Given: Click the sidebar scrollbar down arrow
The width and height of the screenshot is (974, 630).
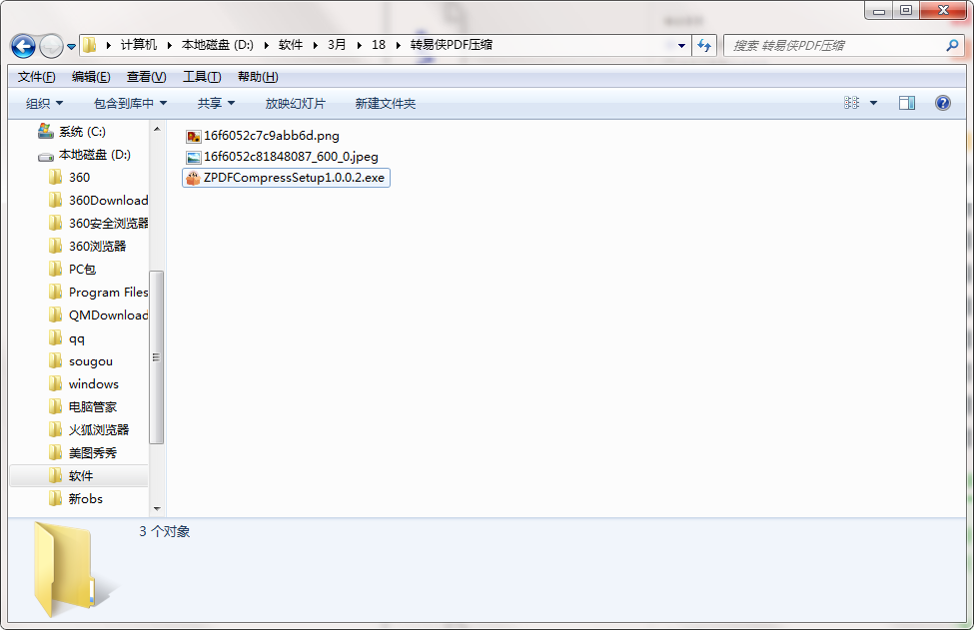Looking at the screenshot, I should coord(157,509).
